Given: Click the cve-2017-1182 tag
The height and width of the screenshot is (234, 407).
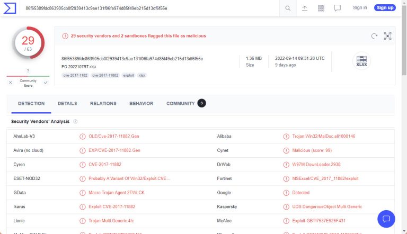Looking at the screenshot, I should [x=75, y=76].
